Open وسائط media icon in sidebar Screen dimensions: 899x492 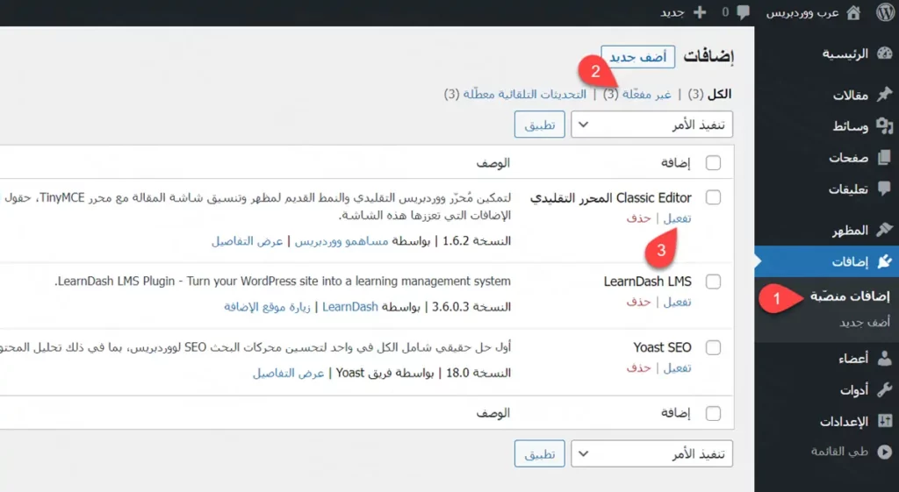(x=884, y=126)
